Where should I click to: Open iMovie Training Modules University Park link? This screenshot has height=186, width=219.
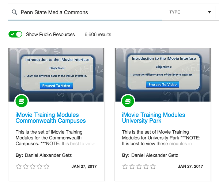[x=154, y=118]
